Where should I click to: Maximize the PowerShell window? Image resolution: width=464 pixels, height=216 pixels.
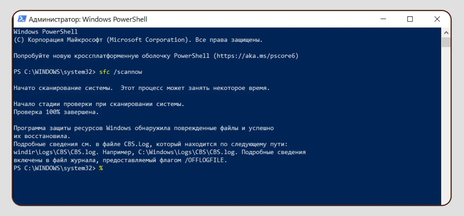410,19
